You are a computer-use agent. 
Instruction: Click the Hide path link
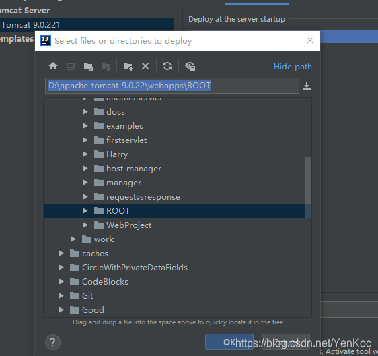[x=293, y=67]
